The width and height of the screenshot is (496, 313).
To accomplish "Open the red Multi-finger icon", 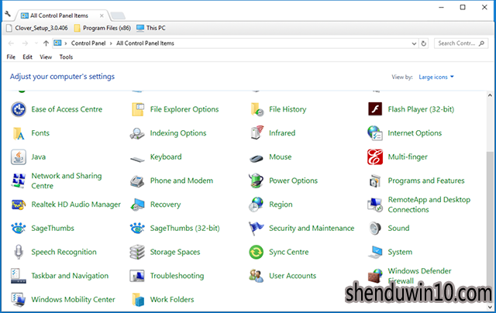I will 375,156.
